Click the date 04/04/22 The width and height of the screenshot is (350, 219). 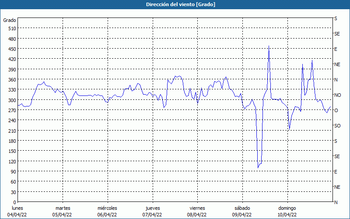[x=17, y=215]
